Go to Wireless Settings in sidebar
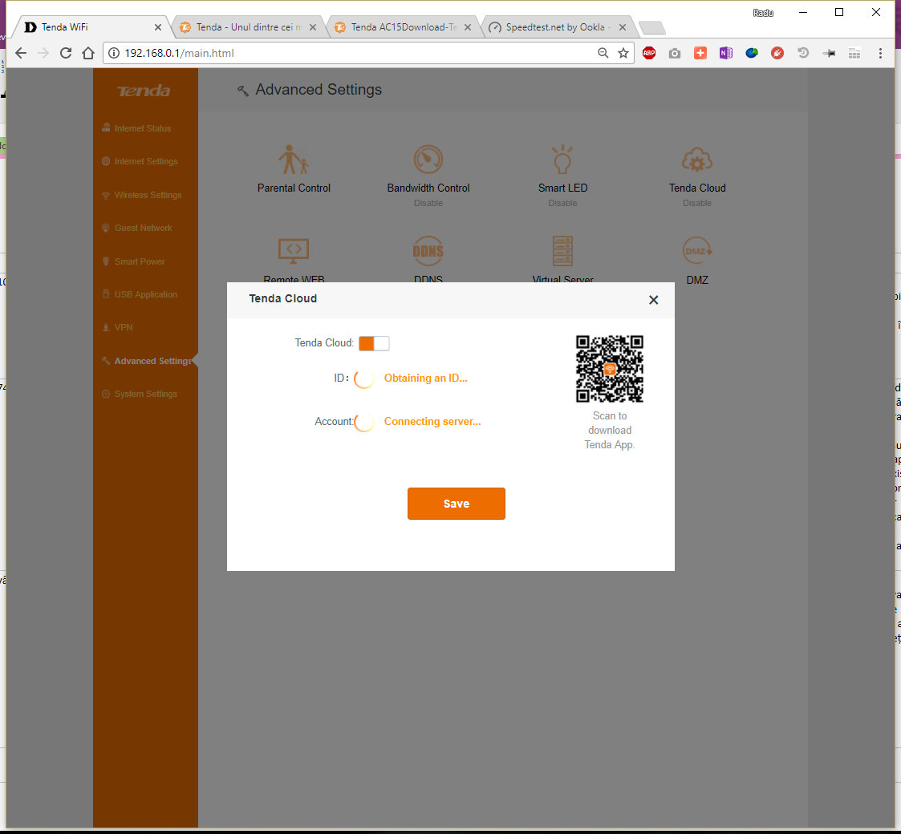901x834 pixels. coord(148,196)
